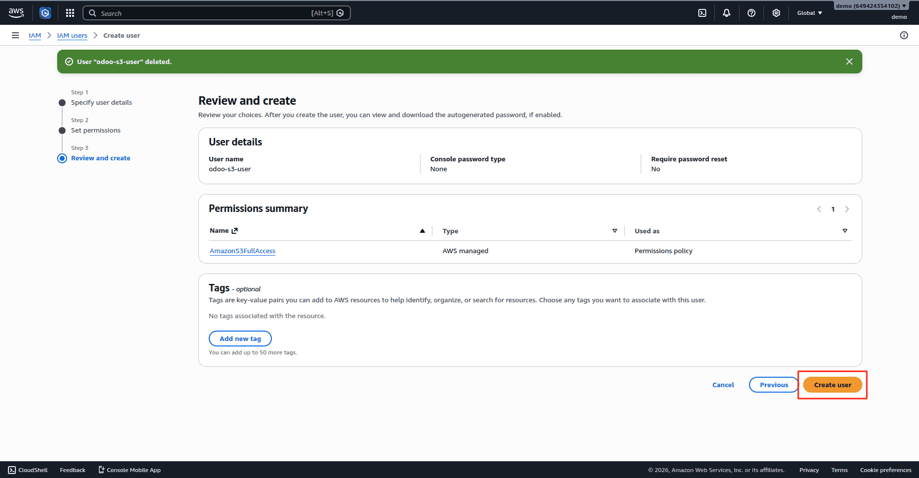The image size is (919, 478).
Task: Go to next permissions page chevron
Action: (x=847, y=209)
